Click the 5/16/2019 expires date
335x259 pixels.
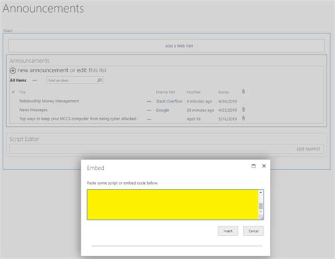[228, 119]
